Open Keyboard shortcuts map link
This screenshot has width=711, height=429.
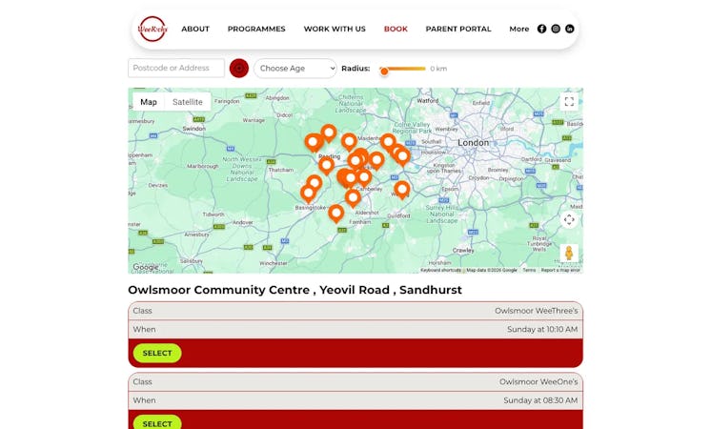coord(440,270)
